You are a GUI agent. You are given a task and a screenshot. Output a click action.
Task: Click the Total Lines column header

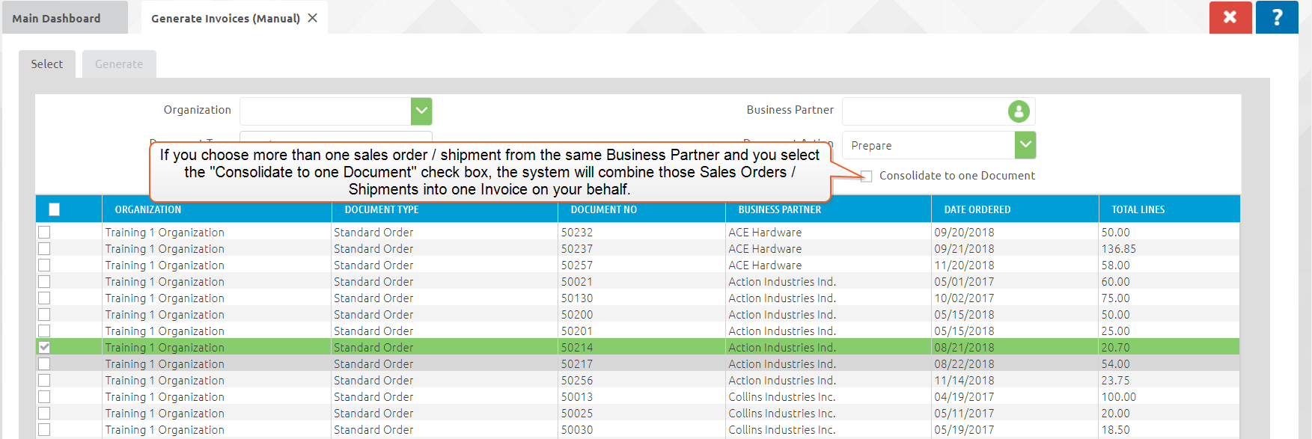pos(1138,209)
